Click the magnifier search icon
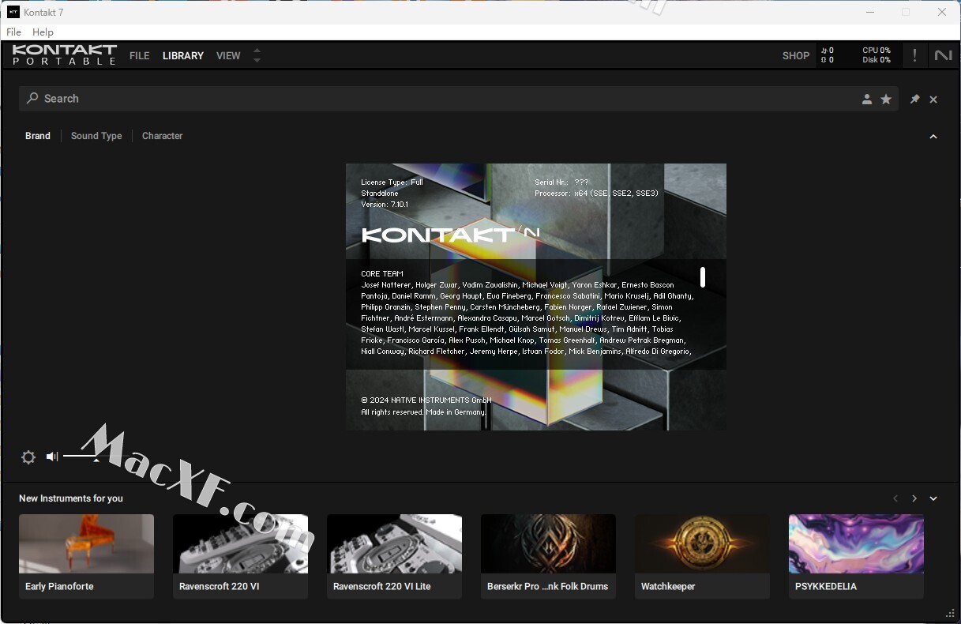 (32, 99)
